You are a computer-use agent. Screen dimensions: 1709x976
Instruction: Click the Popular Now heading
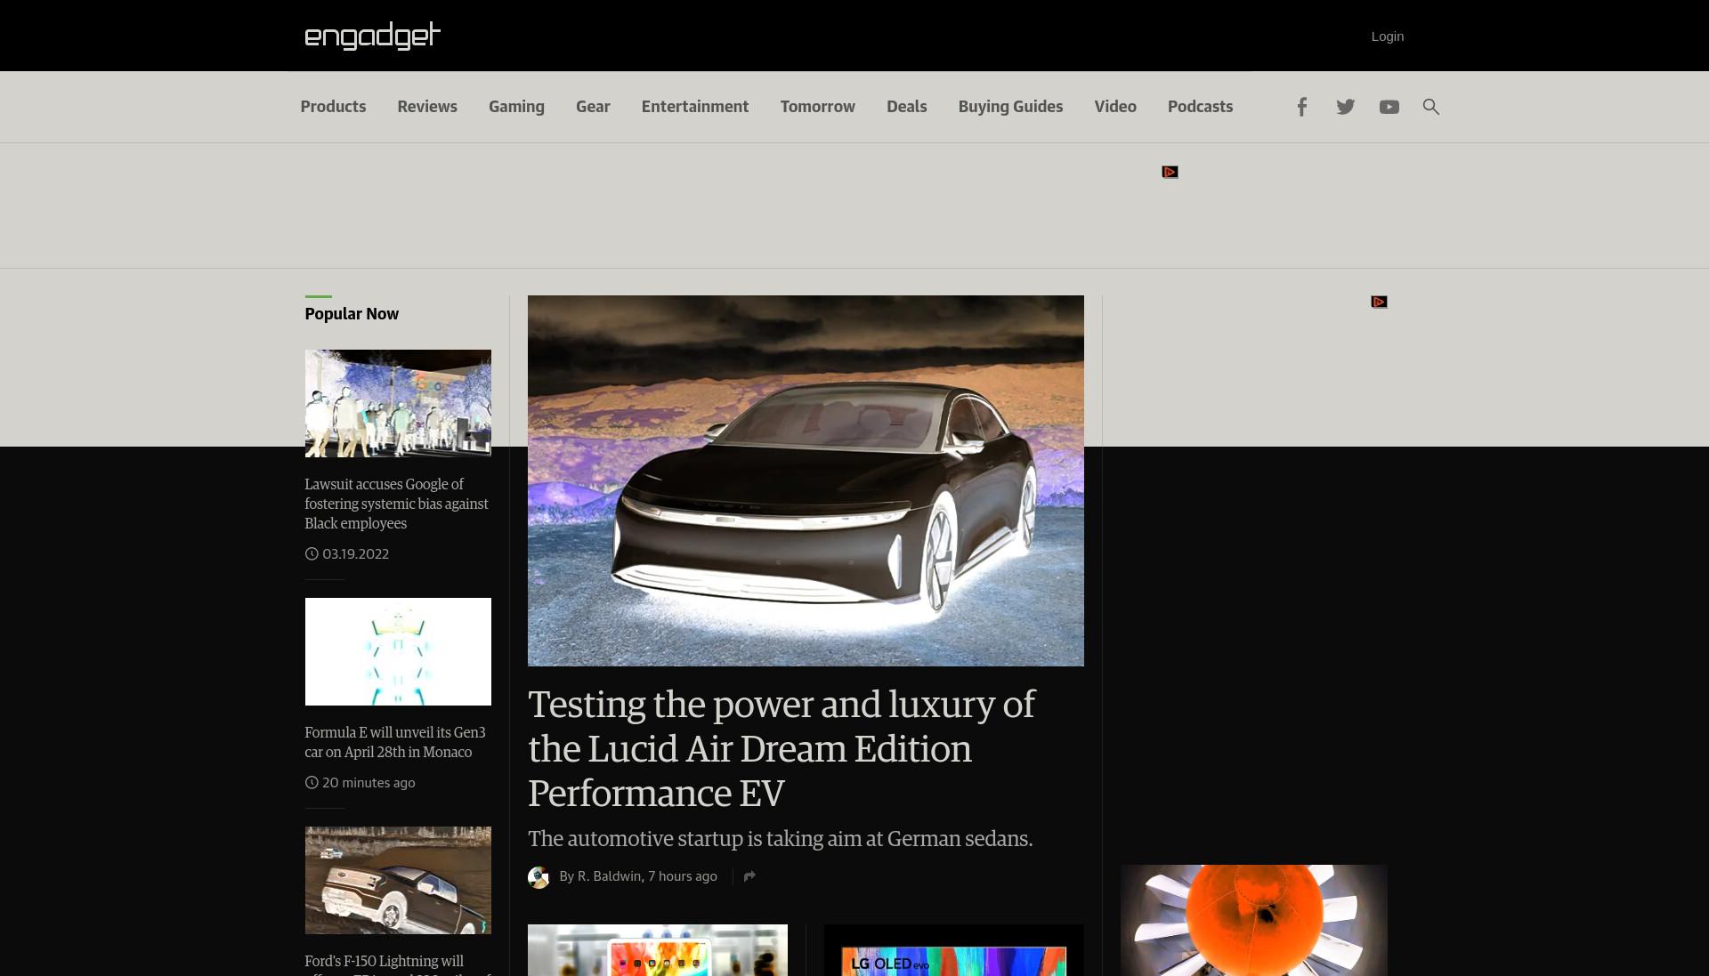tap(352, 314)
